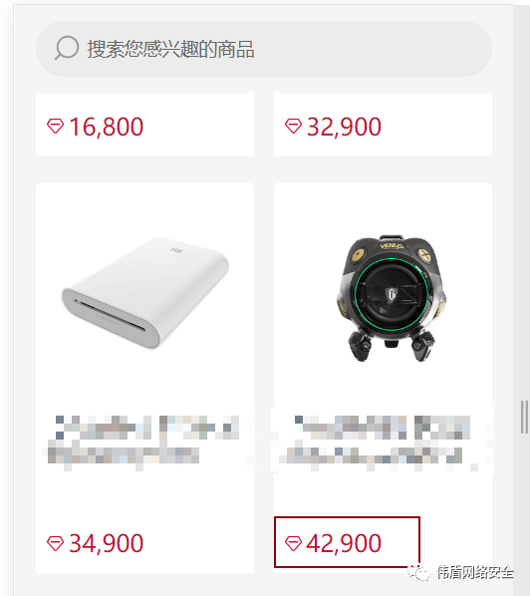Click the diamond icon beside 34,900

tap(55, 543)
